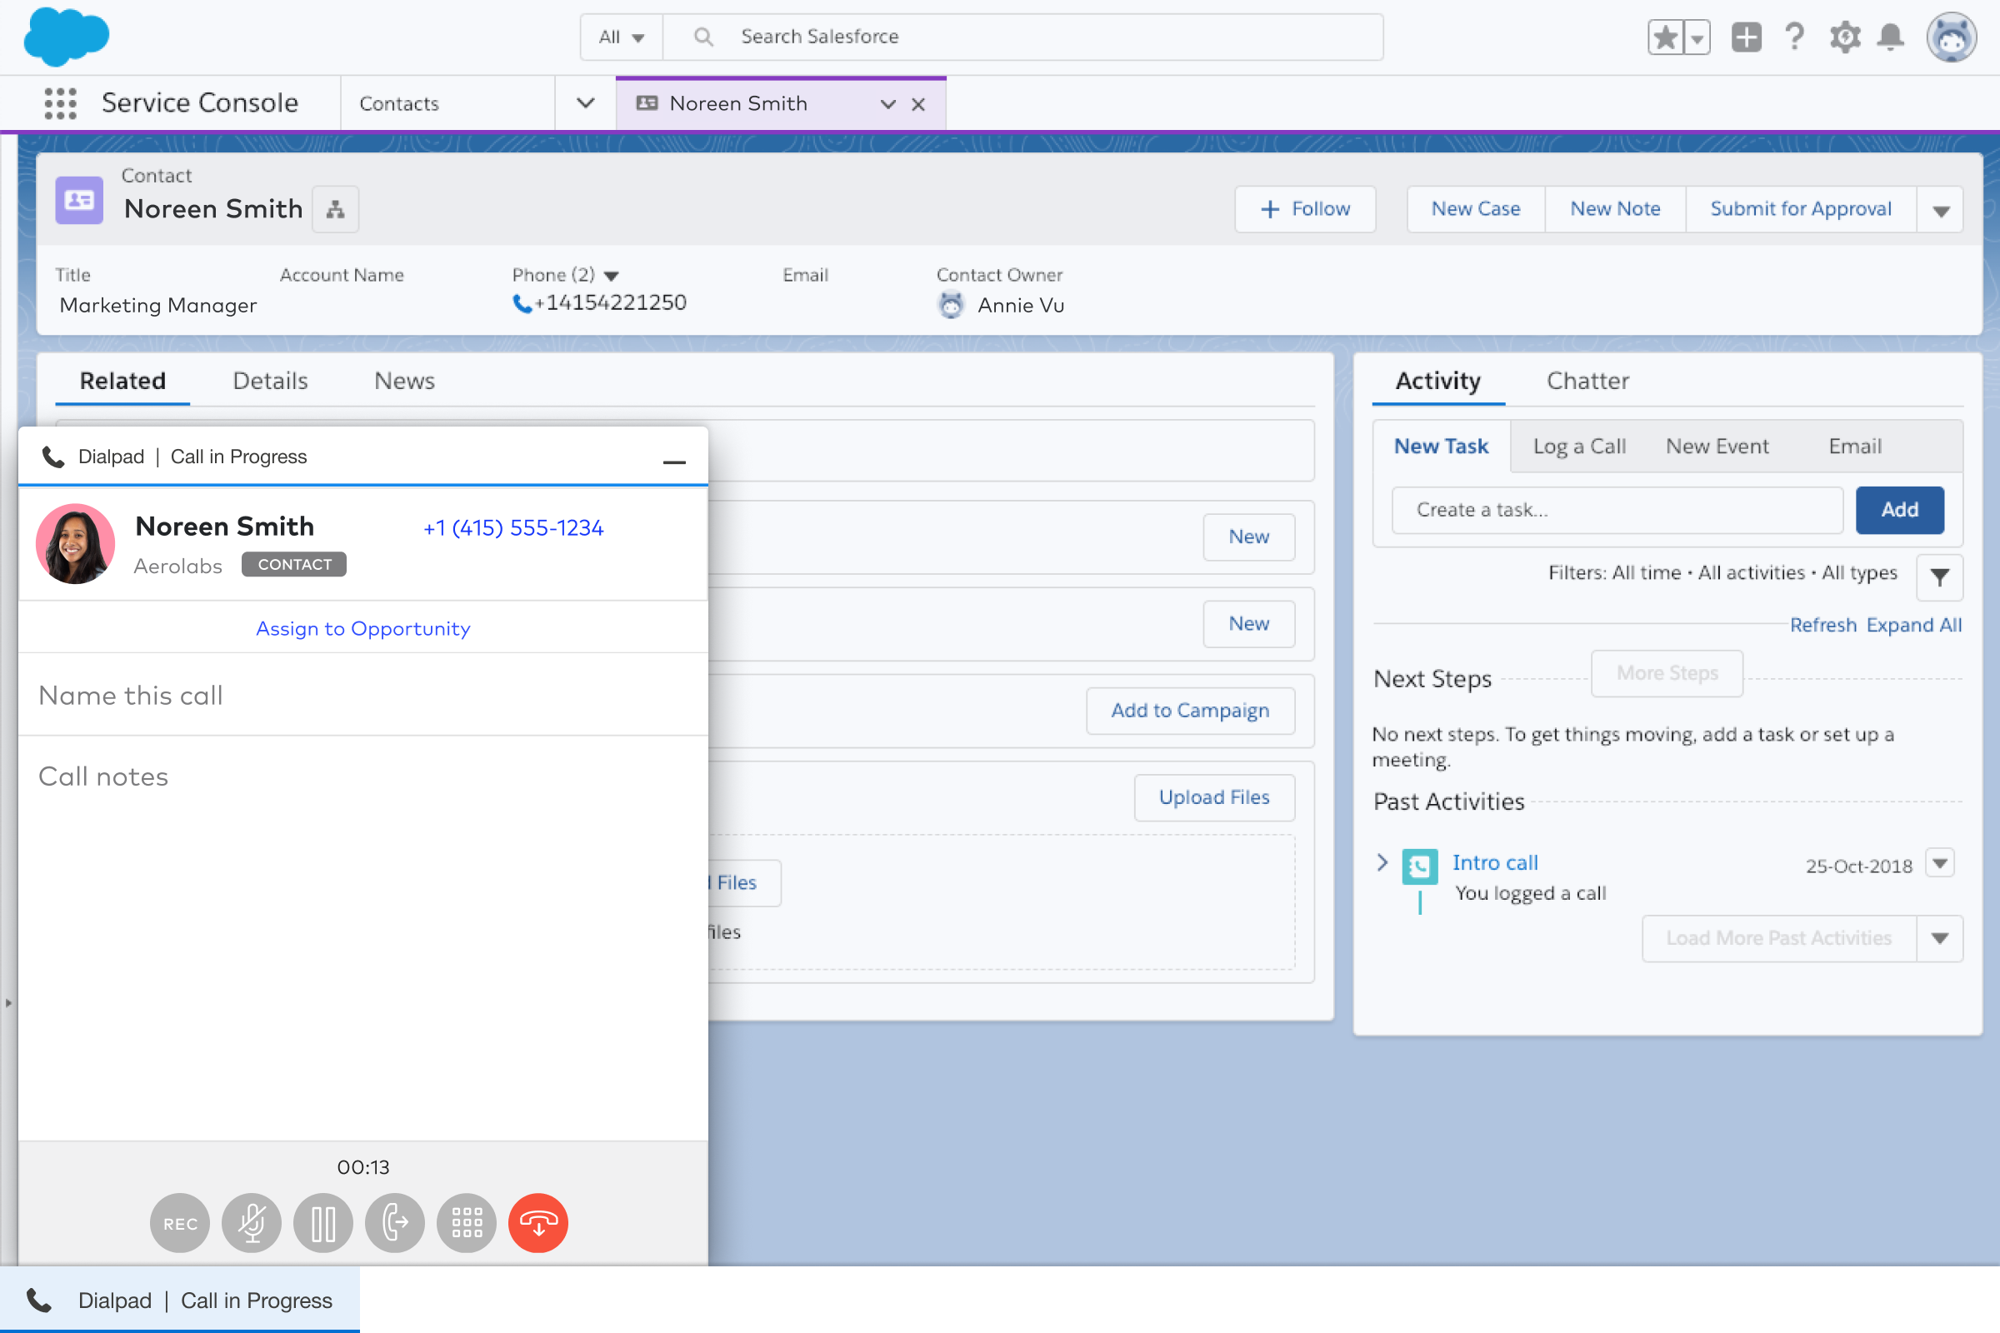This screenshot has width=2000, height=1333.
Task: Minimize the Dialpad call panel
Action: coord(674,462)
